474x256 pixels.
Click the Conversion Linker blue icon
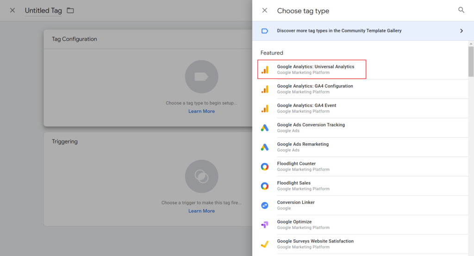[265, 205]
